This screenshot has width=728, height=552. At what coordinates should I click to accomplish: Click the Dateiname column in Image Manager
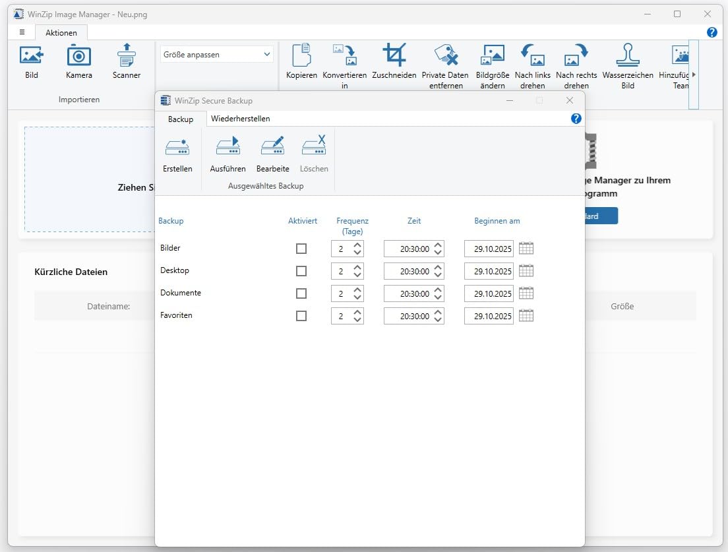click(109, 307)
